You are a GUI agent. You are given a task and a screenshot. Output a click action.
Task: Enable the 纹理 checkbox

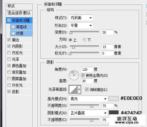13,33
